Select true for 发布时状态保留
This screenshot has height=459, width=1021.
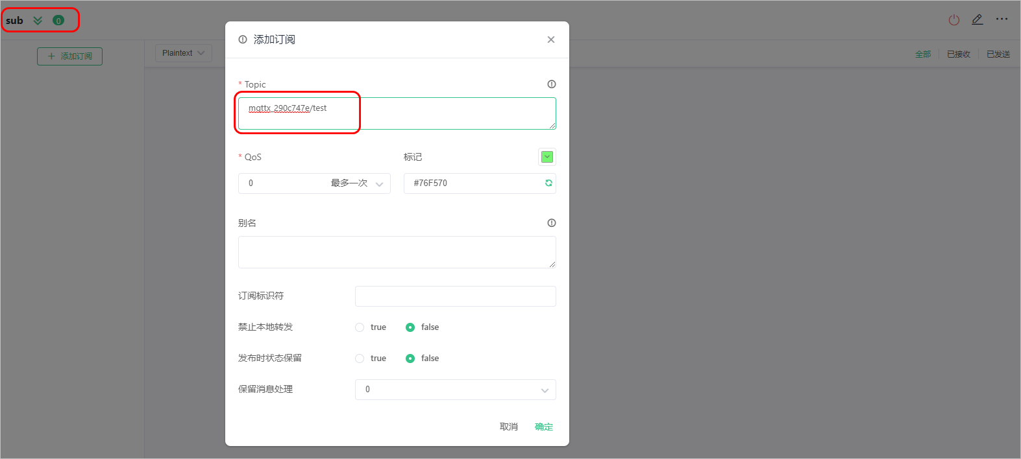(371, 359)
